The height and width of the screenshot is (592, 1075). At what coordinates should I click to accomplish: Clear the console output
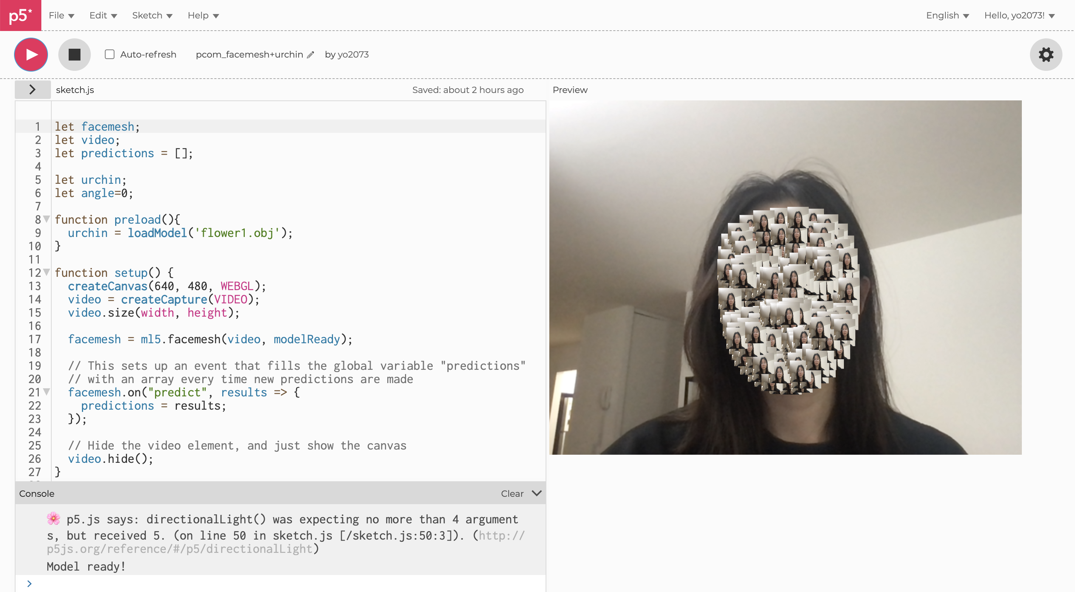512,493
